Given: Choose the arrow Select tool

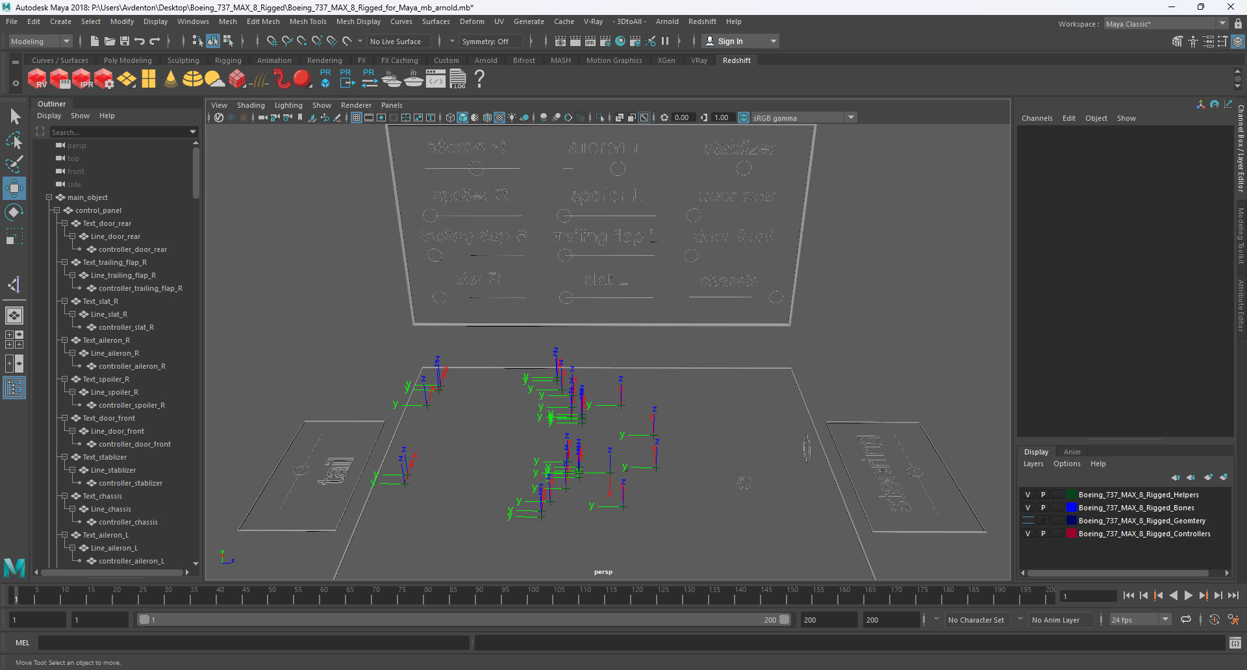Looking at the screenshot, I should (14, 117).
